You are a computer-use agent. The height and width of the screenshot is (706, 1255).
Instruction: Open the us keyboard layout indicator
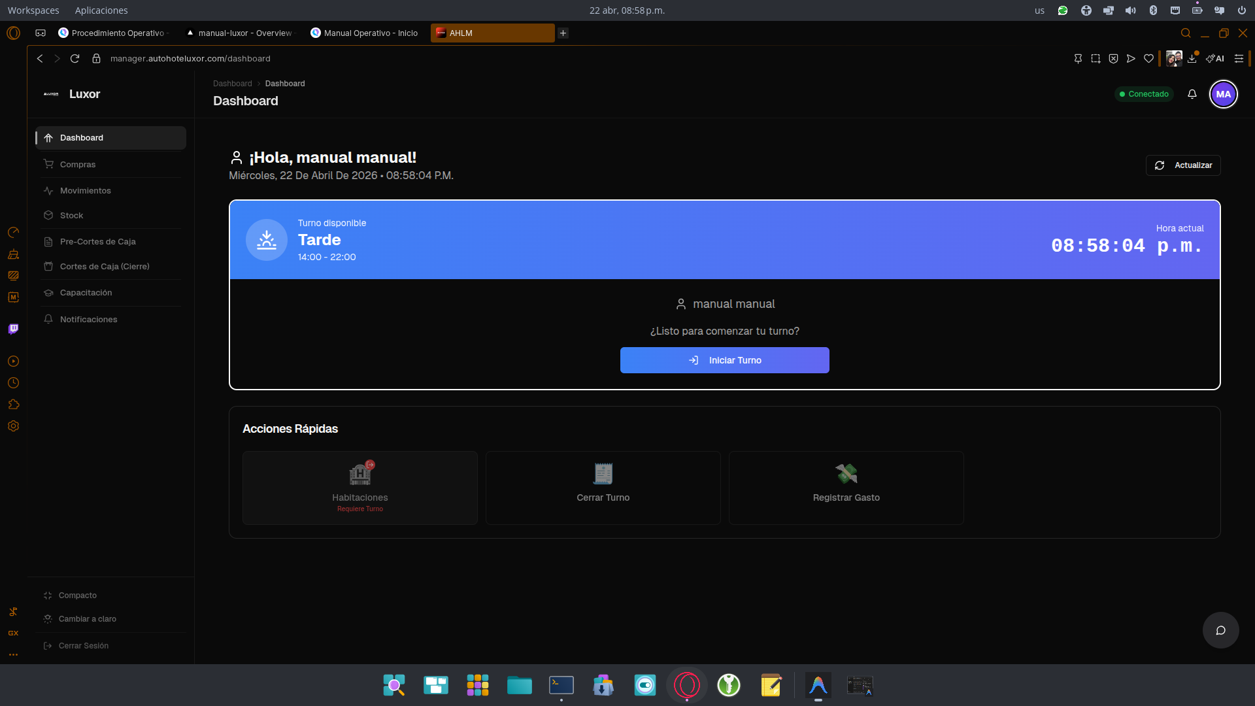[1039, 10]
